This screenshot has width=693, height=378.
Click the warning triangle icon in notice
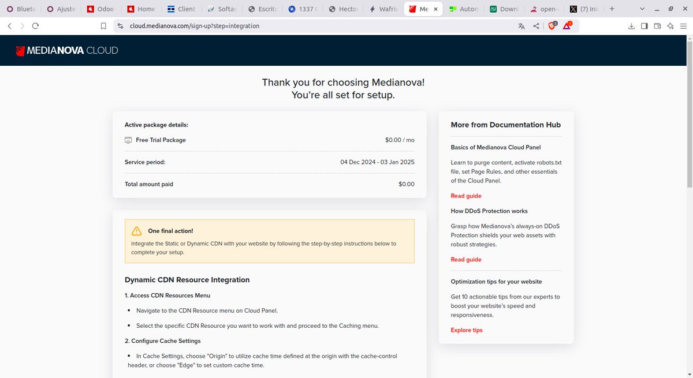(137, 231)
